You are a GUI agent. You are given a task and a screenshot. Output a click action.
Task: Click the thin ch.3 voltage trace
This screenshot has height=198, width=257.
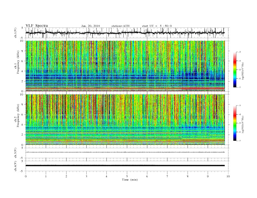pyautogui.click(x=125, y=152)
